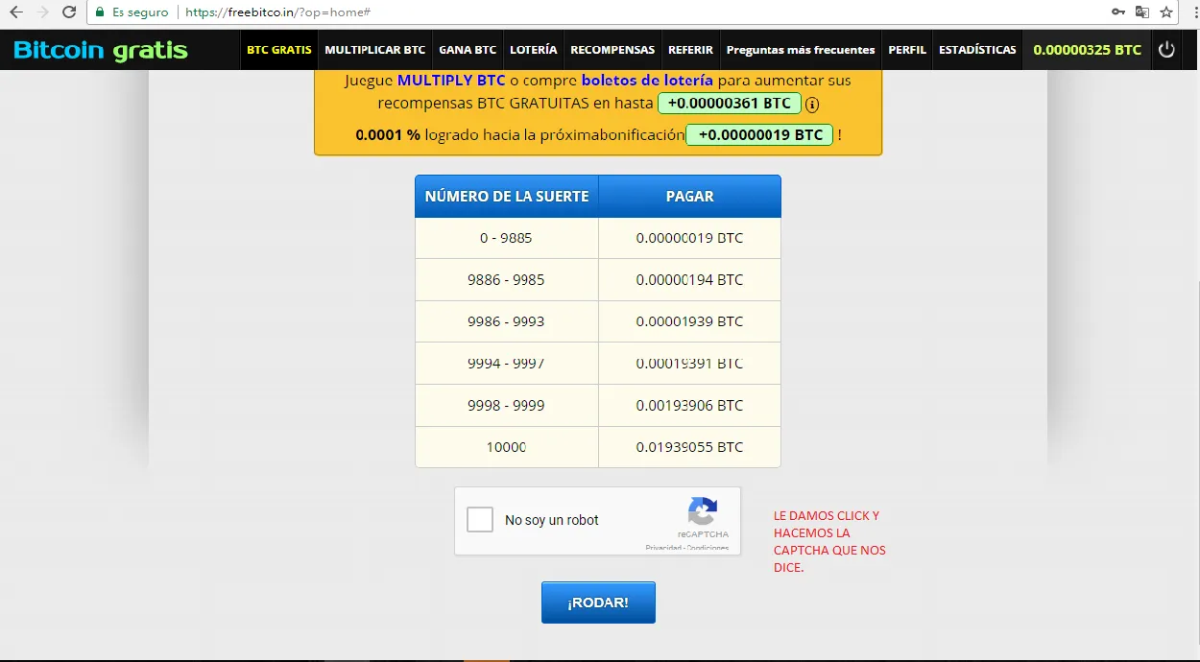This screenshot has height=662, width=1200.
Task: Select the 9986 - 9993 cell
Action: tap(507, 321)
